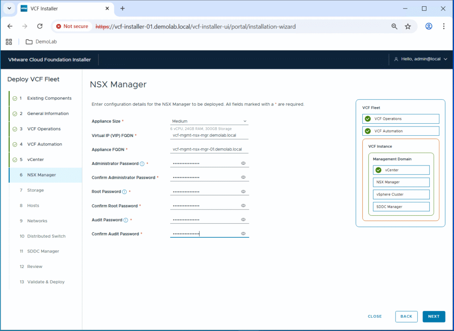This screenshot has height=331, width=454.
Task: Select the Storage step in sidebar
Action: [35, 190]
